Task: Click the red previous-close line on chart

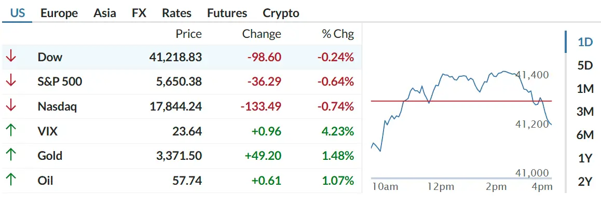Action: [x=461, y=101]
